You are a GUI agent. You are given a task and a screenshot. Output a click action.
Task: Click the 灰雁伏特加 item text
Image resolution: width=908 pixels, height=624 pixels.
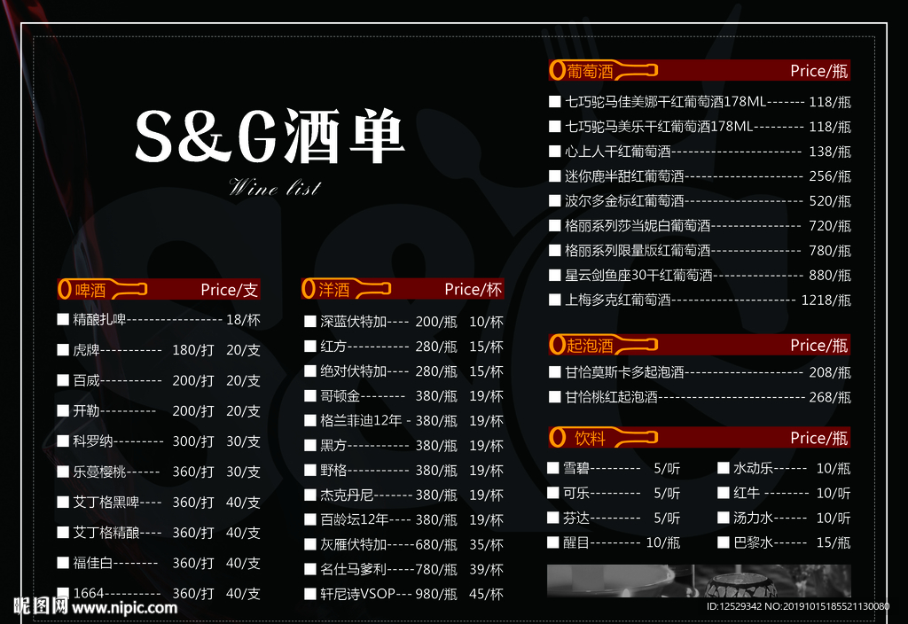tap(353, 544)
